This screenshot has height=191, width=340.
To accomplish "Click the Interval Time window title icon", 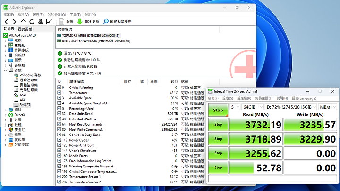I will tap(210, 91).
